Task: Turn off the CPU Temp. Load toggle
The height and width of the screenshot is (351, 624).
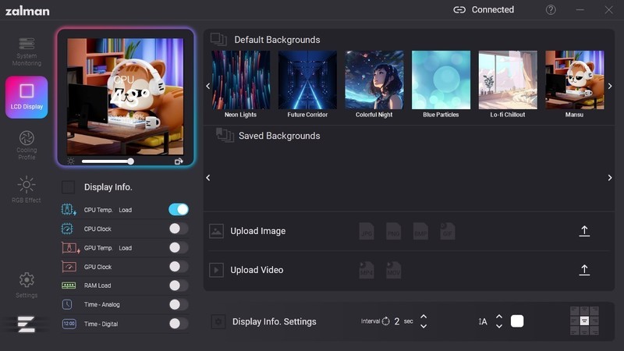Action: tap(179, 209)
